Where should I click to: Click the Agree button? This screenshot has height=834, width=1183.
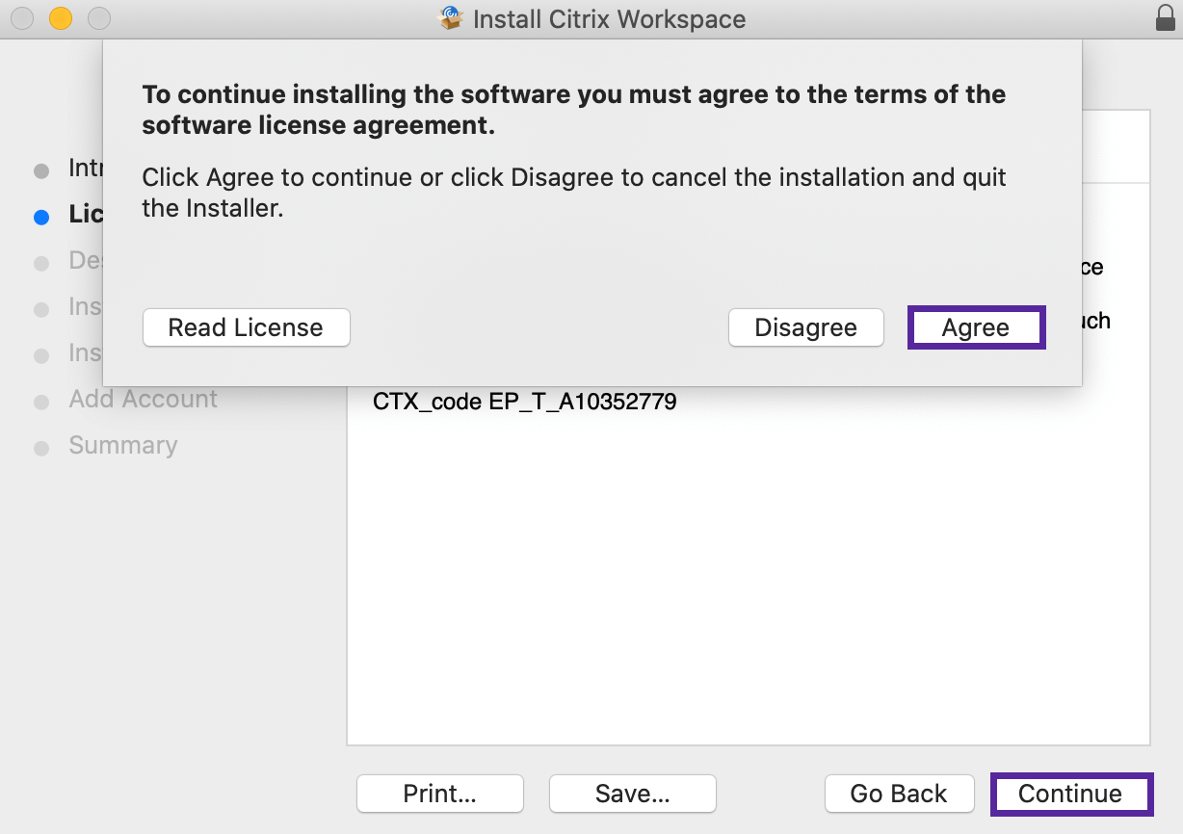[x=976, y=327]
